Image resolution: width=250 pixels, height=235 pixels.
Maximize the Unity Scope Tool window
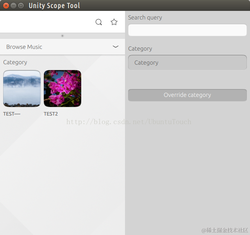(21, 6)
